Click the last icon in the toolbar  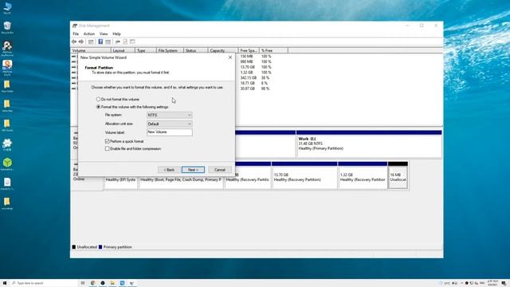(132, 41)
